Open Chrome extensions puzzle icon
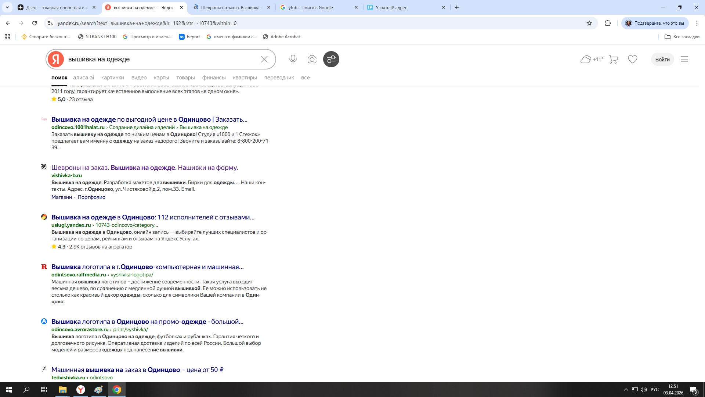Screen dimensions: 705x397 point(608,23)
